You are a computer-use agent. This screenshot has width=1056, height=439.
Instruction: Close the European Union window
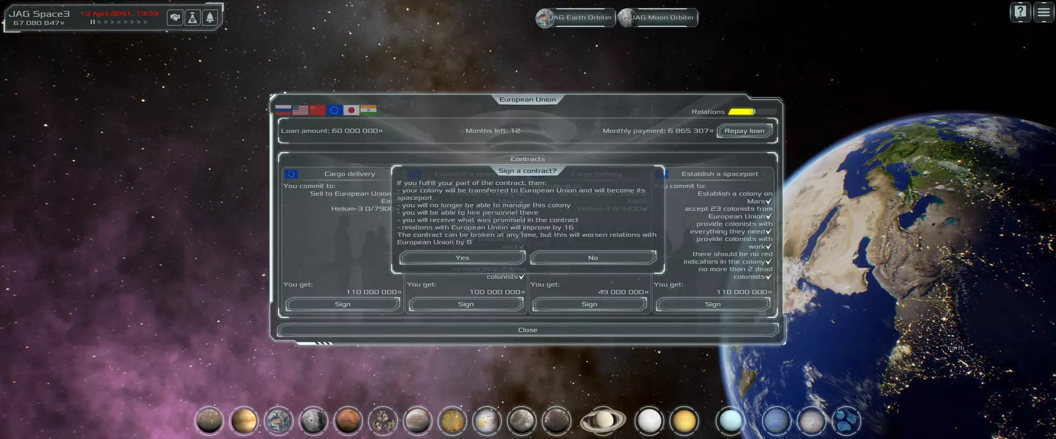point(527,330)
